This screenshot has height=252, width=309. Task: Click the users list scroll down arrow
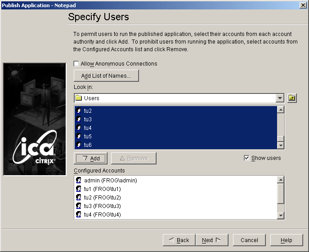tap(280, 146)
